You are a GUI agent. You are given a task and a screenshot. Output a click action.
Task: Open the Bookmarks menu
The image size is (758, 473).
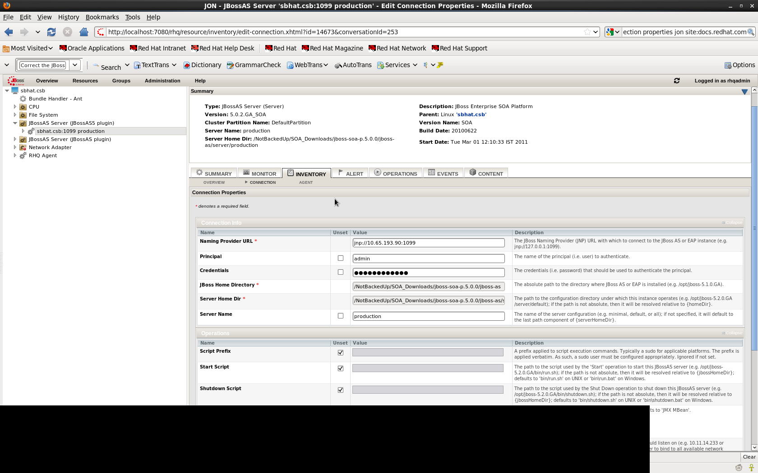click(x=102, y=17)
